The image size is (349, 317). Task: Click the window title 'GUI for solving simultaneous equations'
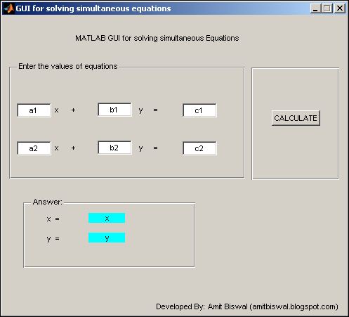[93, 8]
